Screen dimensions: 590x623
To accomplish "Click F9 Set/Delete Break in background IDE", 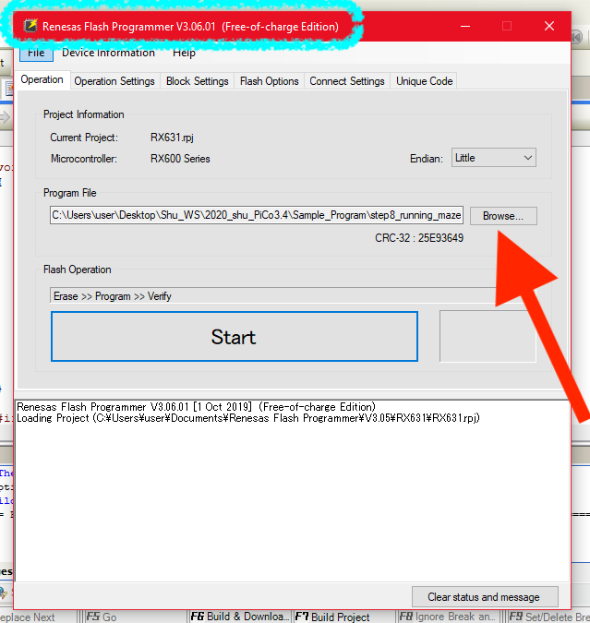I will (x=549, y=617).
